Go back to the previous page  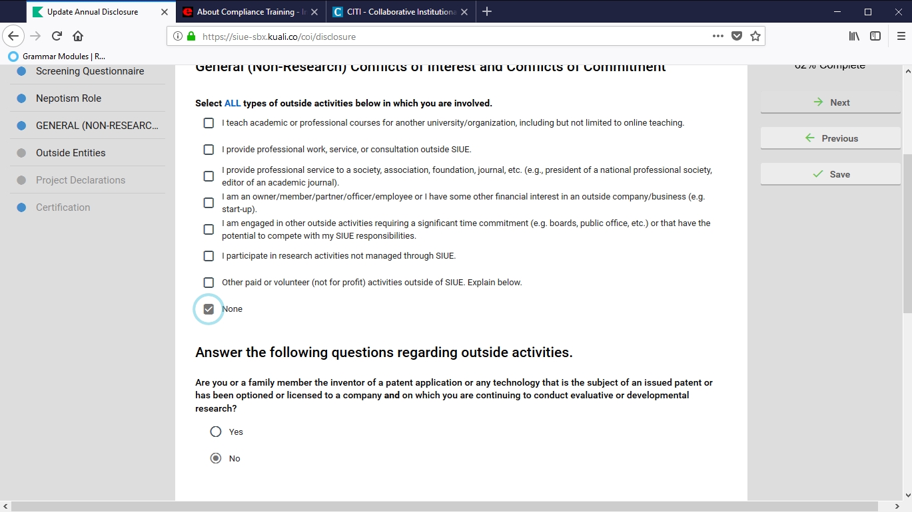tap(13, 37)
